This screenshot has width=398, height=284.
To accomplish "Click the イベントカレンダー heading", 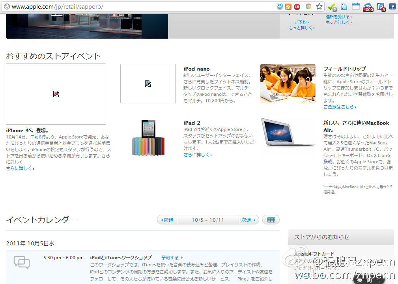I will click(x=41, y=220).
